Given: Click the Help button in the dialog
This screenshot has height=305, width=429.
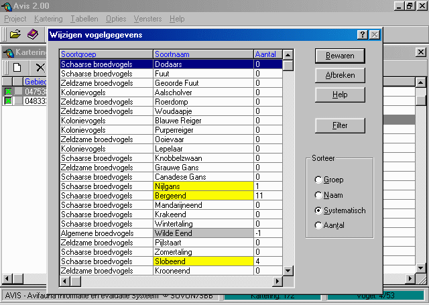Looking at the screenshot, I should tap(340, 95).
